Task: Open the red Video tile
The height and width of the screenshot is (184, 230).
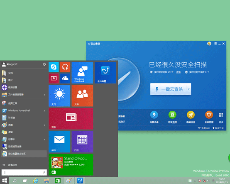Action: (54, 79)
